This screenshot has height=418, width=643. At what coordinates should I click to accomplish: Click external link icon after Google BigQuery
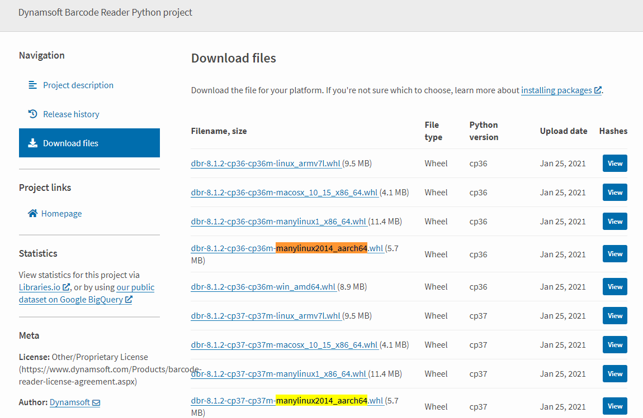click(129, 300)
